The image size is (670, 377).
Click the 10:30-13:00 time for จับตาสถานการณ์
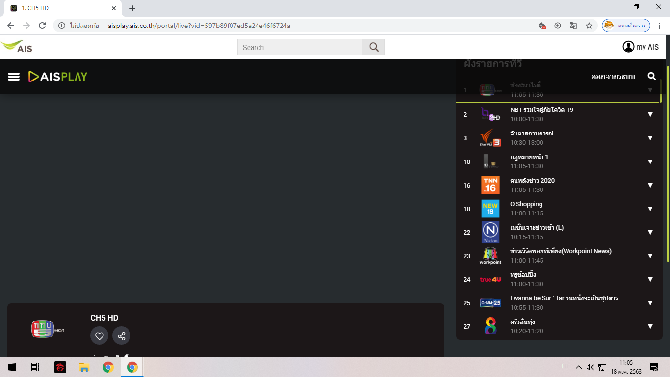coord(527,143)
